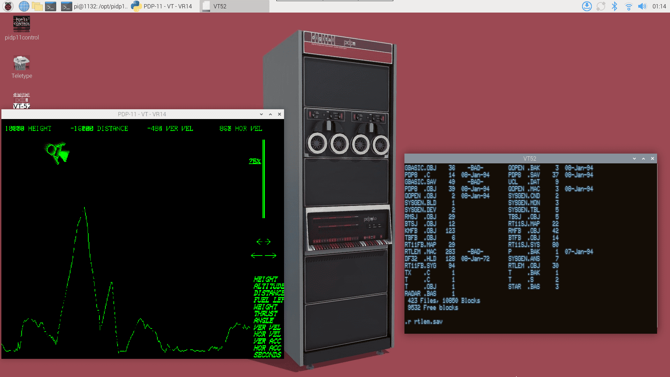
Task: Click the small left-right arrows in lander
Action: 263,242
